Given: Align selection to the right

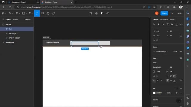Looking at the screenshot, I should click(163, 24).
